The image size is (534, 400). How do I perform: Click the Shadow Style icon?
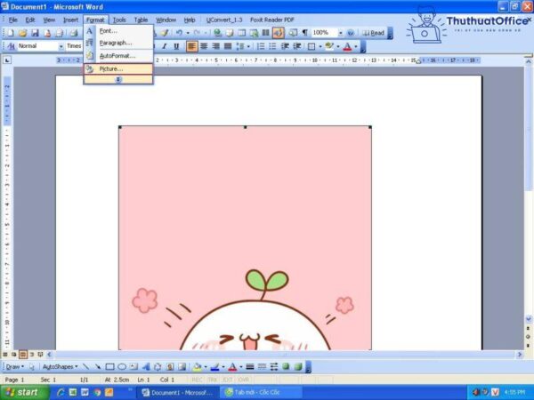286,366
